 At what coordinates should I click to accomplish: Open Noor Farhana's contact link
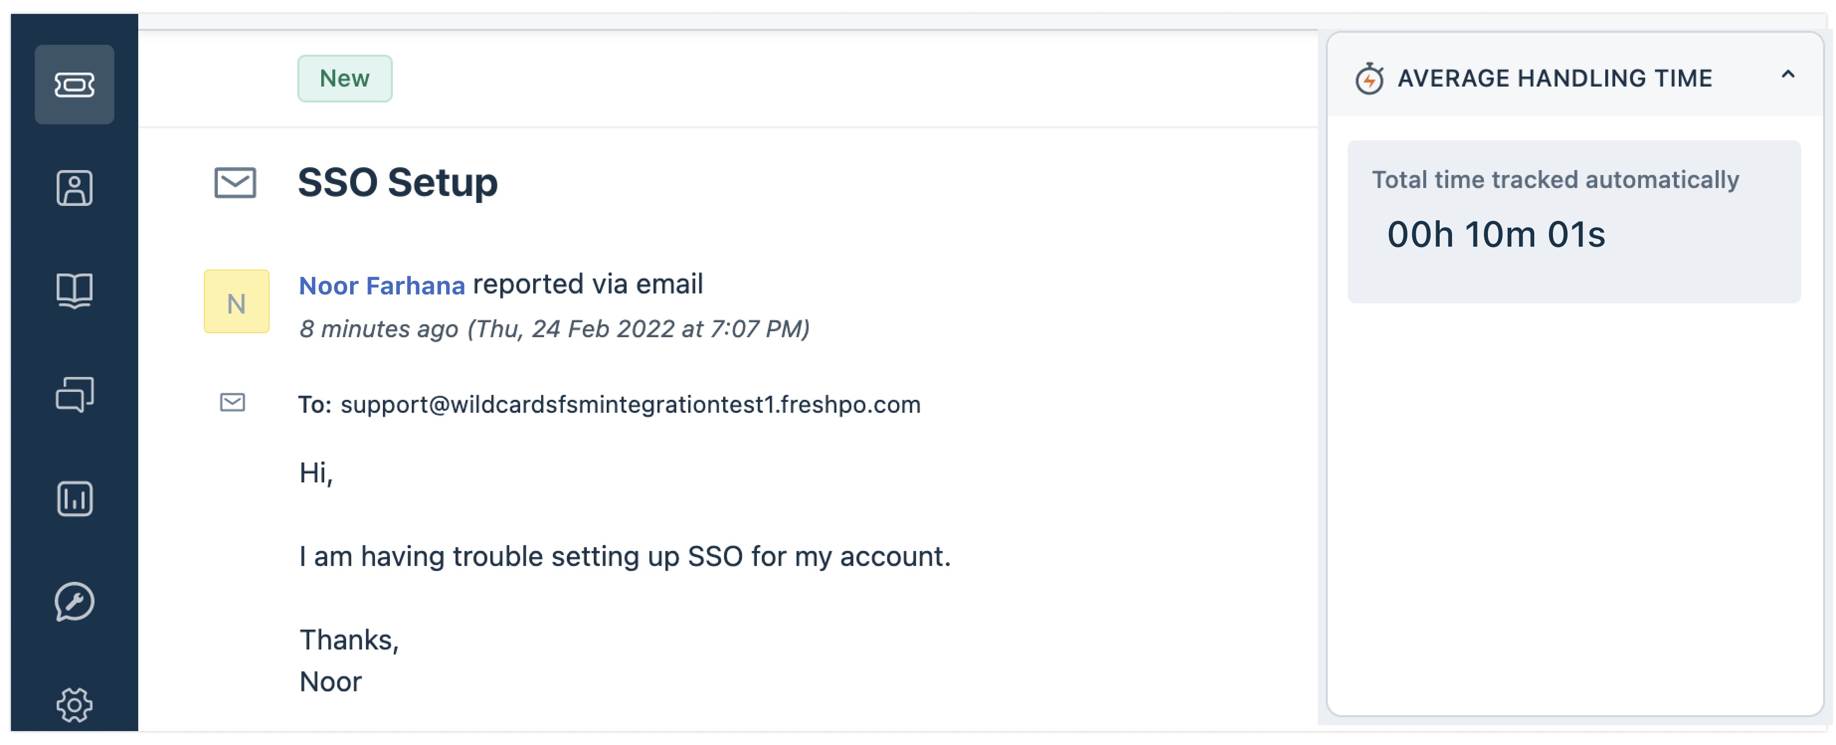click(x=381, y=285)
